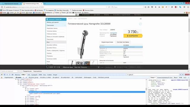The height and width of the screenshot is (107, 190).
Task: Click the red Adblock icon
Action: click(x=176, y=7)
